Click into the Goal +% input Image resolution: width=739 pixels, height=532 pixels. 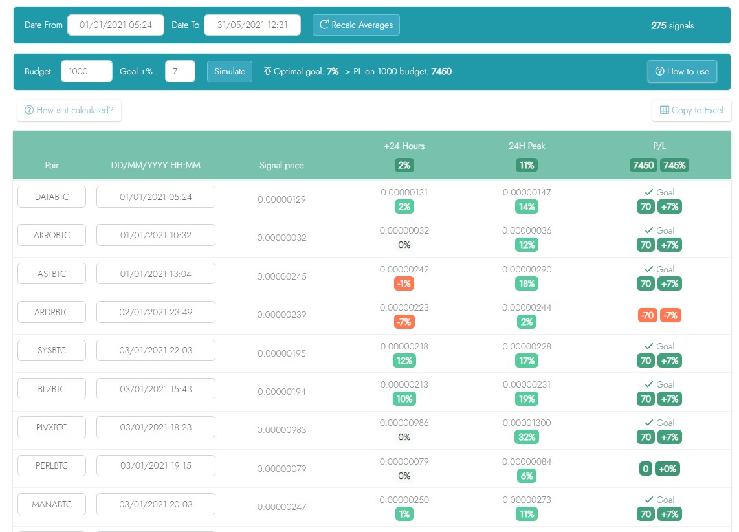(180, 71)
